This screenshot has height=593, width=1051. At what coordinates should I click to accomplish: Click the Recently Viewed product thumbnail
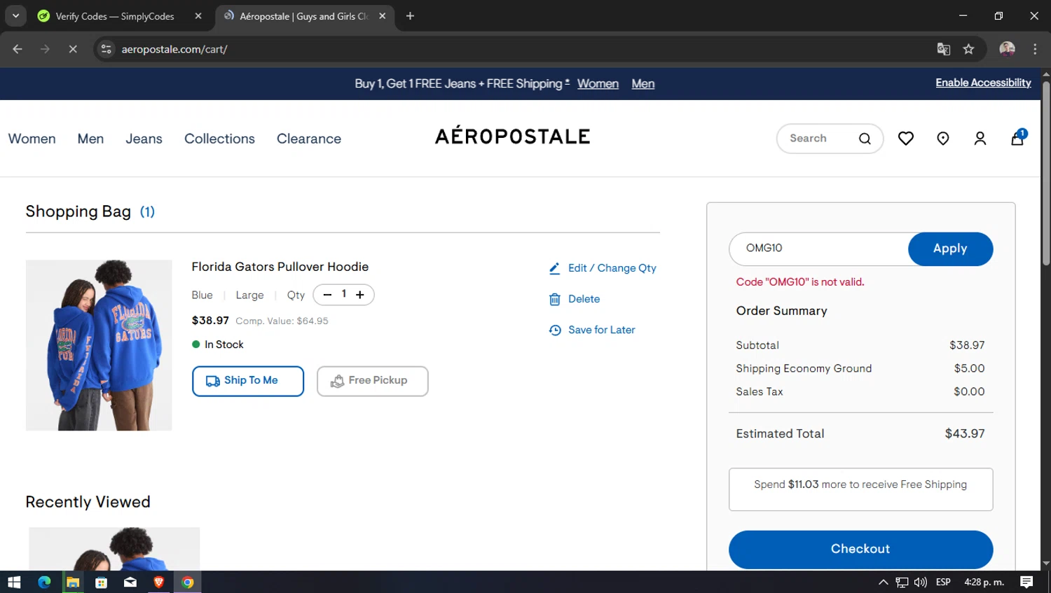[114, 549]
